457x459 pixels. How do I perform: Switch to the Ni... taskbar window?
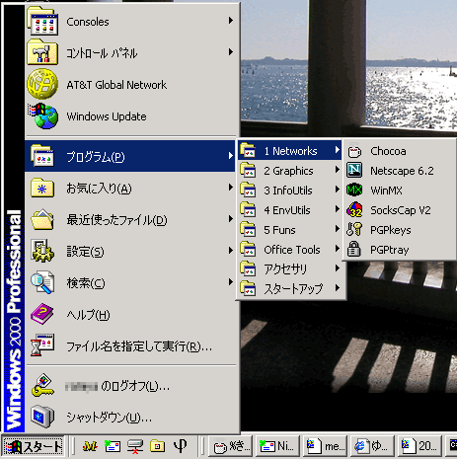click(276, 446)
